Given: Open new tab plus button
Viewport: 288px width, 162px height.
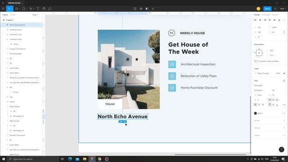Looking at the screenshot, I should pos(27,3).
